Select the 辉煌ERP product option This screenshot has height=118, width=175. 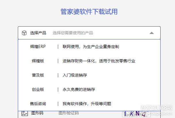point(38,46)
